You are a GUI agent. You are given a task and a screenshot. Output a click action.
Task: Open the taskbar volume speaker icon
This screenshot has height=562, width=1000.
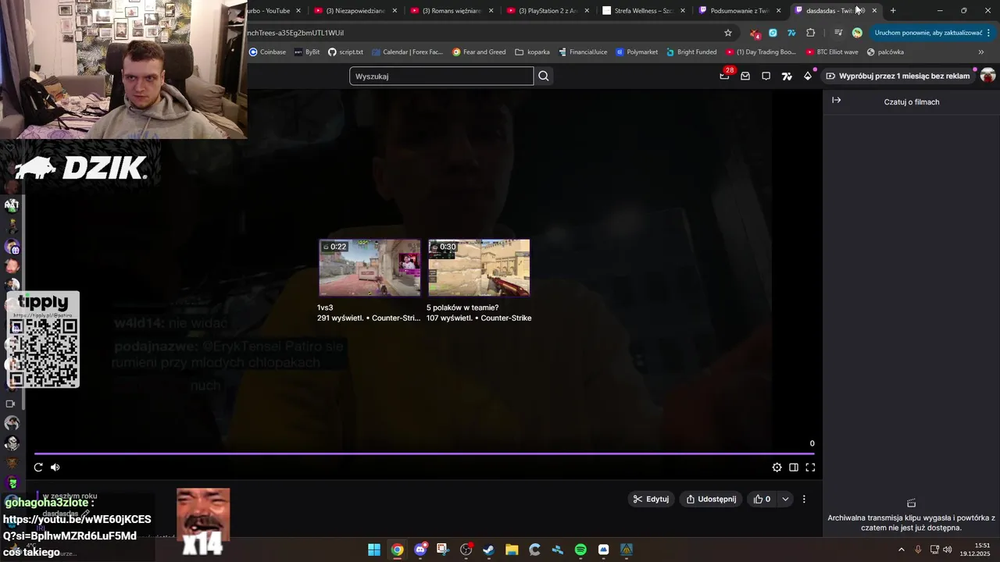(948, 550)
